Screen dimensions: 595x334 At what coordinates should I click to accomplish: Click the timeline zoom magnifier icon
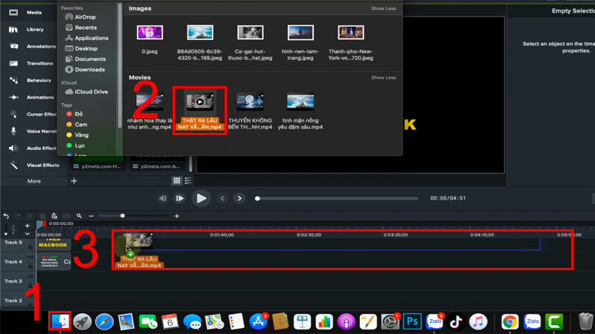pyautogui.click(x=80, y=216)
